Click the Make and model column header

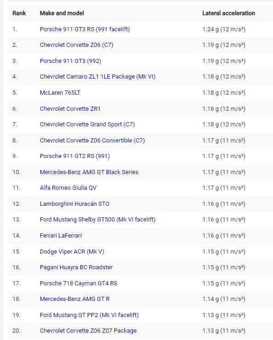62,13
